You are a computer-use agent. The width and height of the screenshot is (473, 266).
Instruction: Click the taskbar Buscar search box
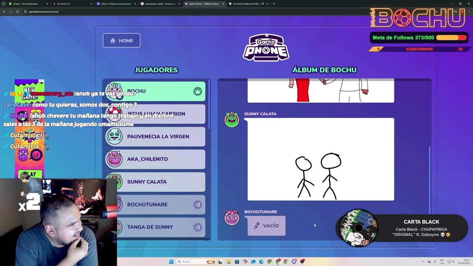click(195, 262)
